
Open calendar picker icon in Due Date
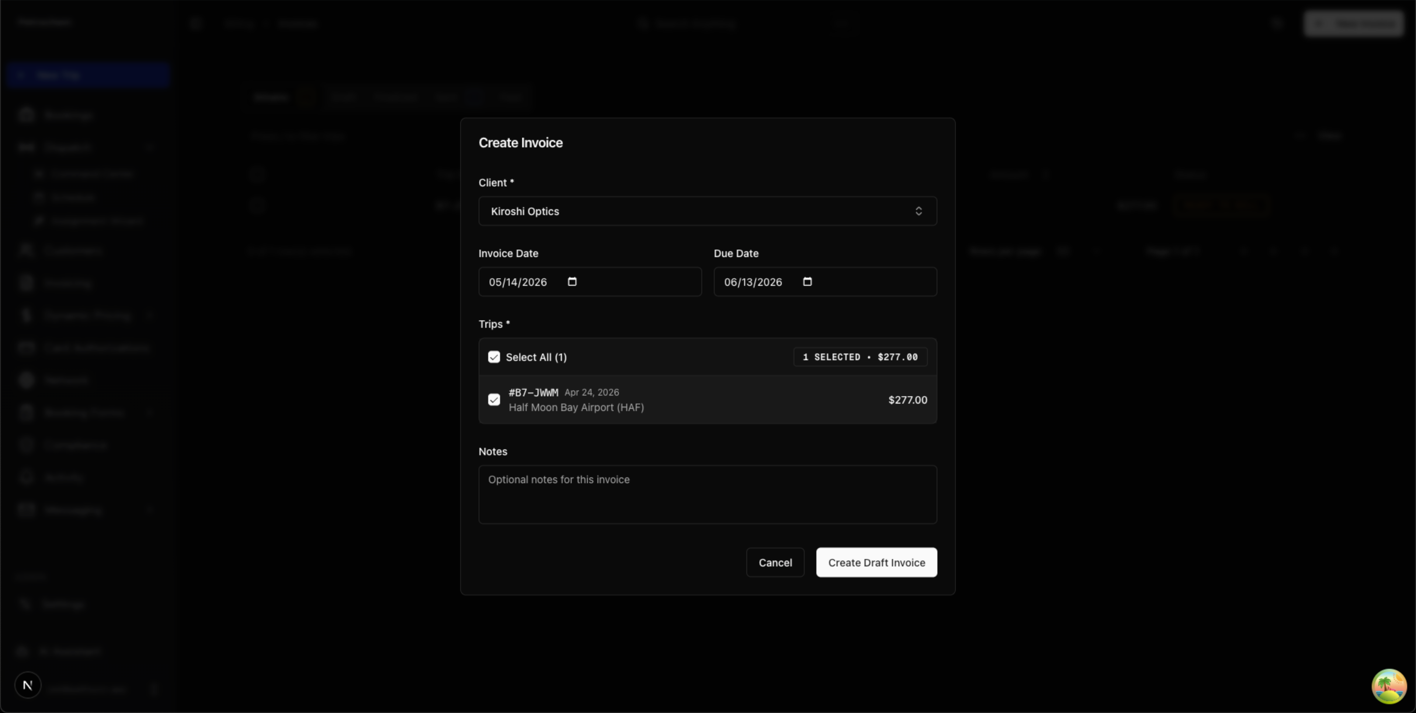(808, 282)
